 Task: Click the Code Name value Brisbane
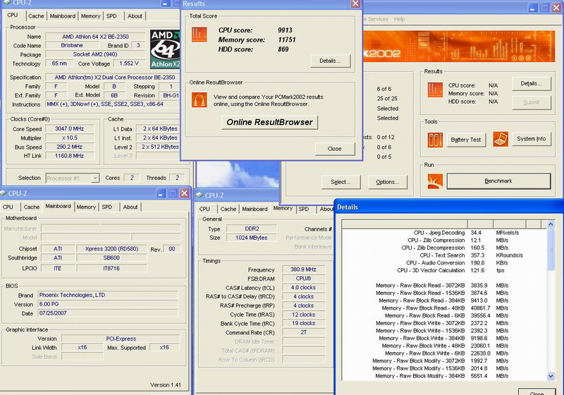[x=72, y=45]
